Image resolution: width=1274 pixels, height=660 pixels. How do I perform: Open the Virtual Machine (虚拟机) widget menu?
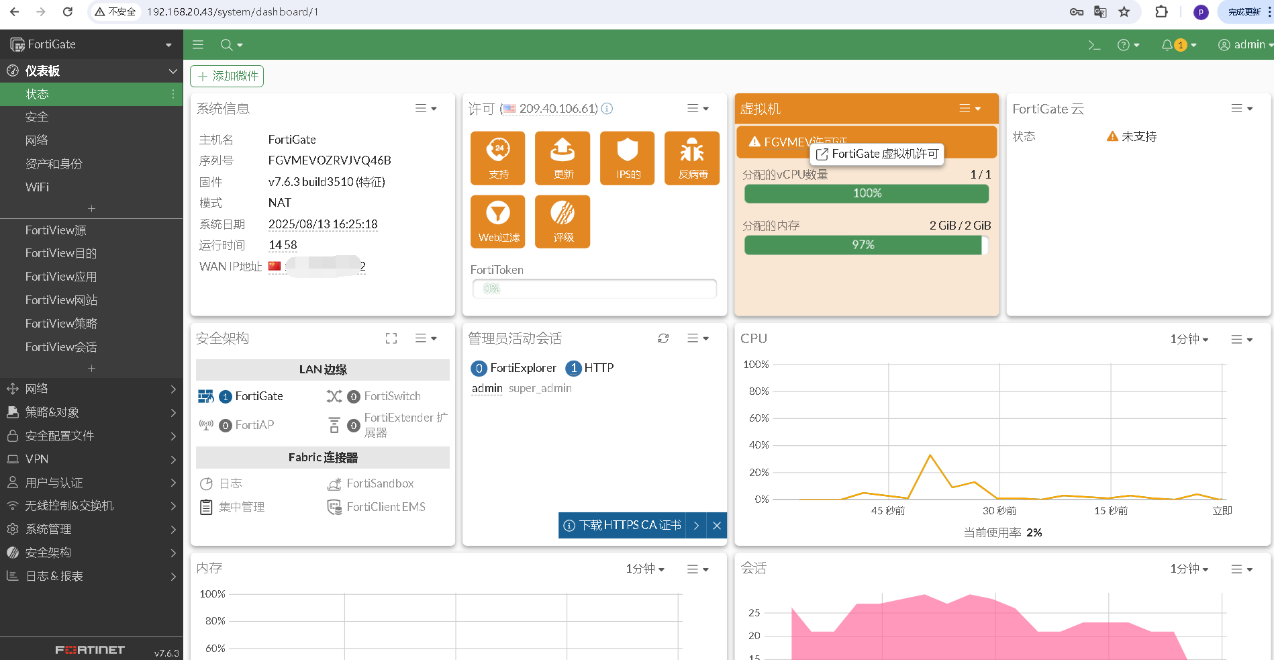[969, 109]
